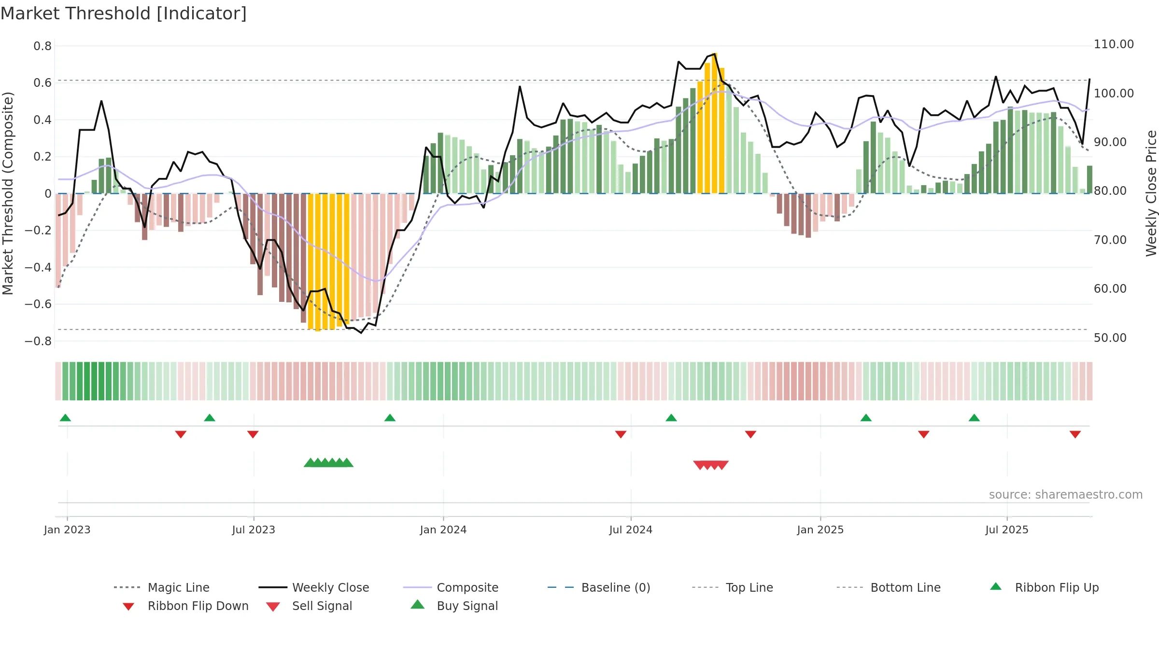Click the Jan 2025 x-axis label
This screenshot has width=1159, height=651.
click(x=820, y=530)
